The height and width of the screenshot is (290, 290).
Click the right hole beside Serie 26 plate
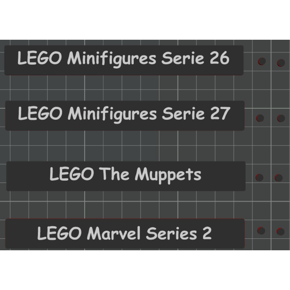tap(281, 63)
